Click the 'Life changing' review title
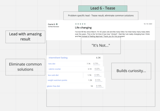160x111 pixels. pos(83,28)
